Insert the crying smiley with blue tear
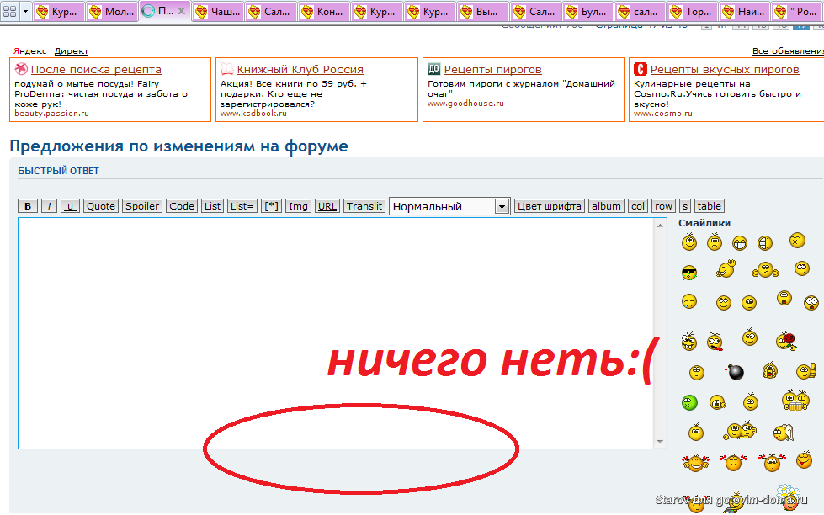The image size is (824, 515). pos(689,301)
